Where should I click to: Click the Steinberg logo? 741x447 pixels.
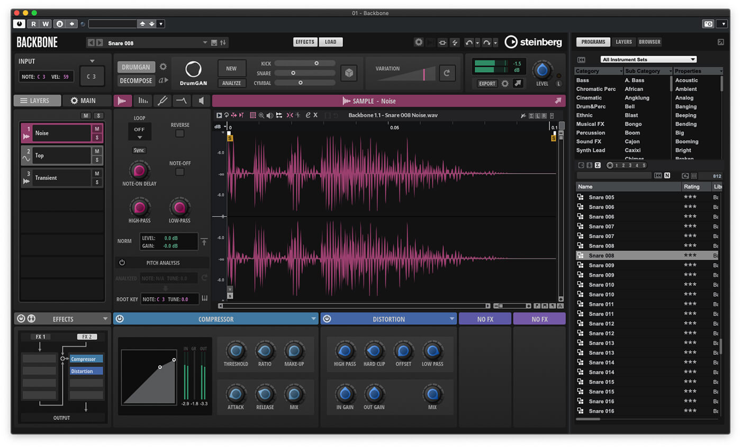[533, 42]
